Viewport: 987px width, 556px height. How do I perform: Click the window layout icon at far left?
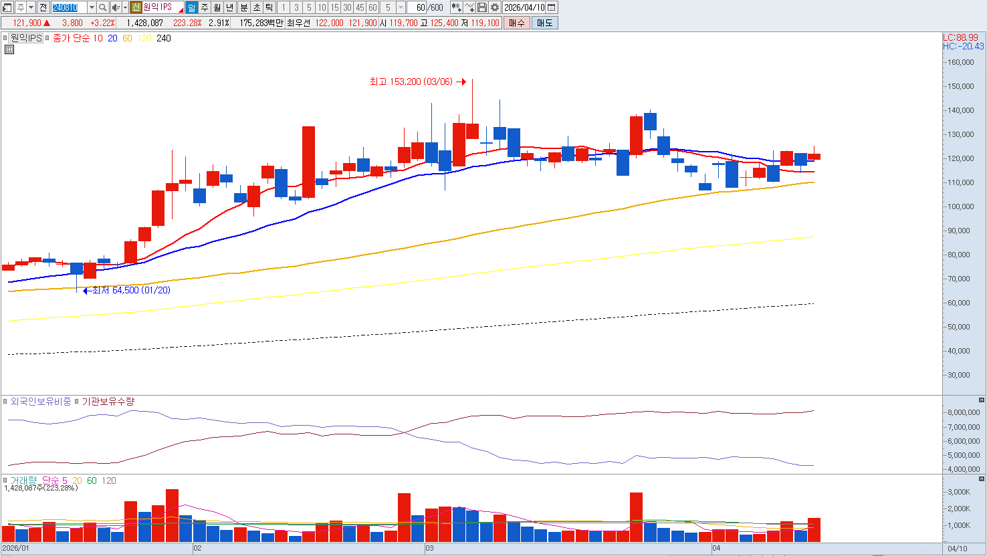tap(7, 7)
